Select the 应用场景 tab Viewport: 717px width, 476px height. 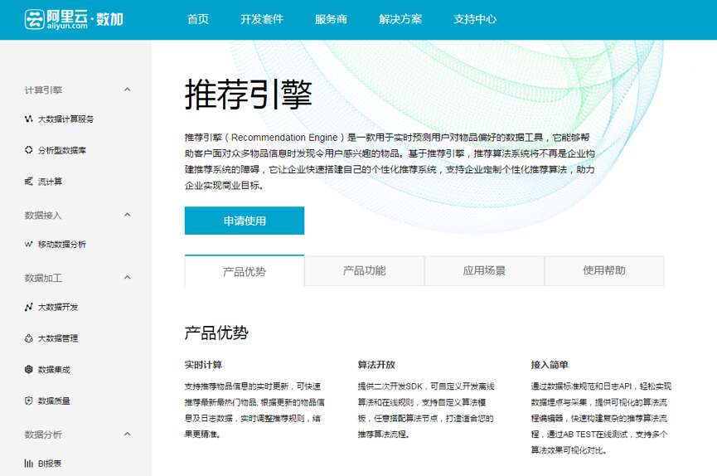[484, 271]
